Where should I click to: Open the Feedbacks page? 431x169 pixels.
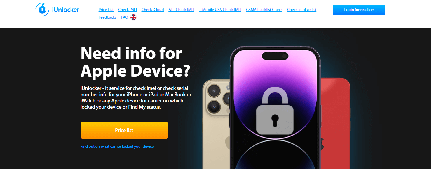click(107, 17)
